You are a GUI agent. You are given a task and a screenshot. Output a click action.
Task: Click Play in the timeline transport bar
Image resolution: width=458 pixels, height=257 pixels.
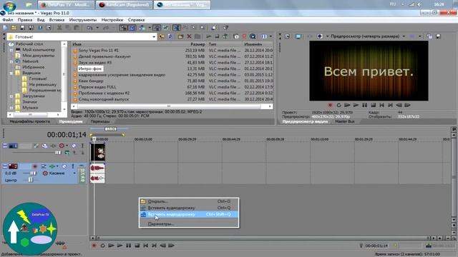pyautogui.click(x=120, y=246)
